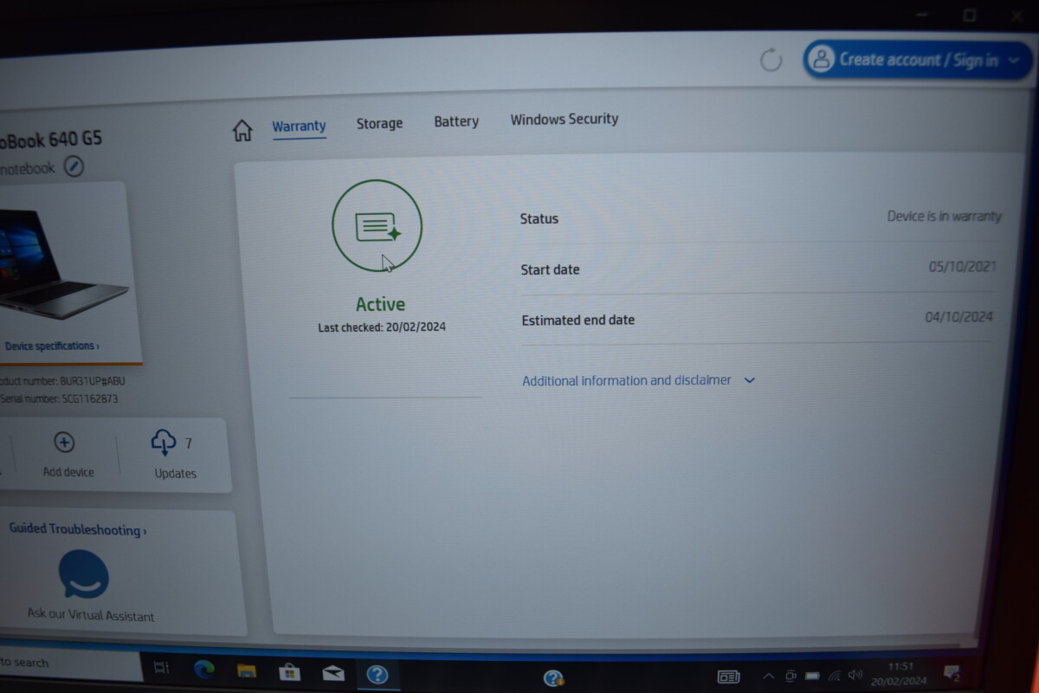The height and width of the screenshot is (693, 1039).
Task: Click the product number text
Action: click(62, 381)
